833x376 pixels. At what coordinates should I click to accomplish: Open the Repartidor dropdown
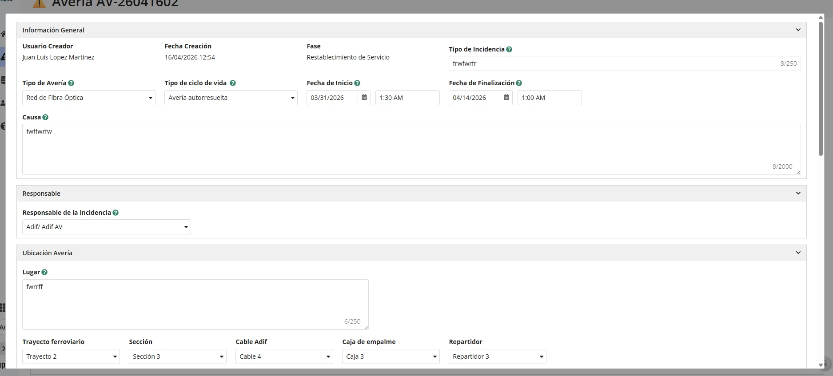coord(498,356)
